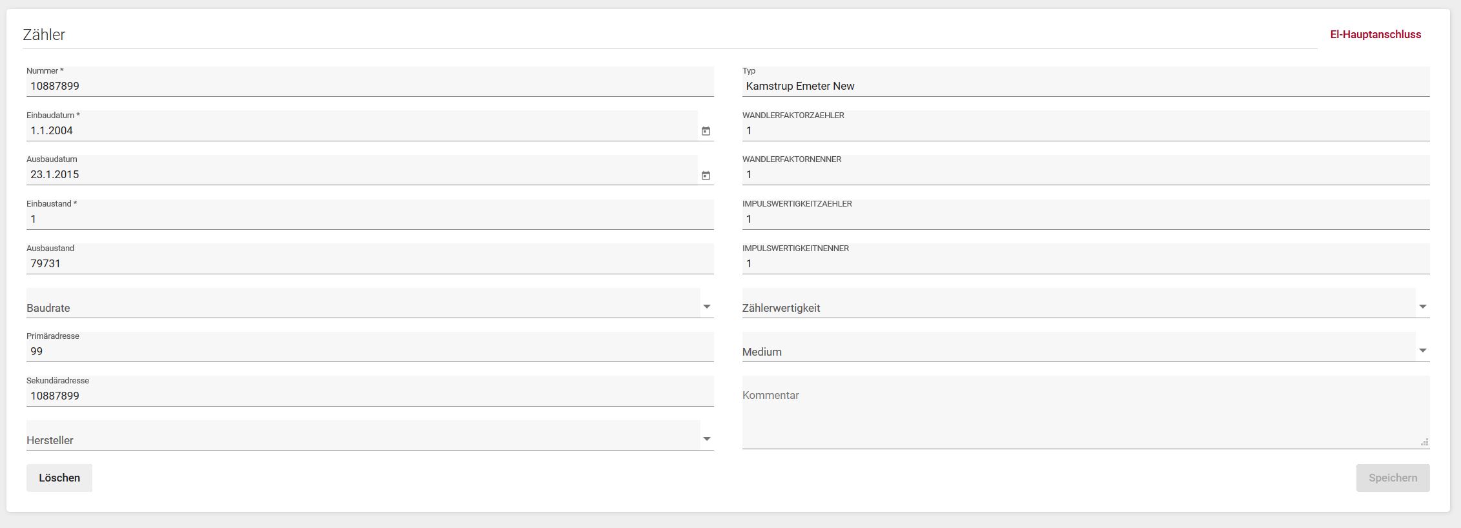
Task: Click the WANDLERFAKTORZAEHLER input field
Action: click(1085, 131)
